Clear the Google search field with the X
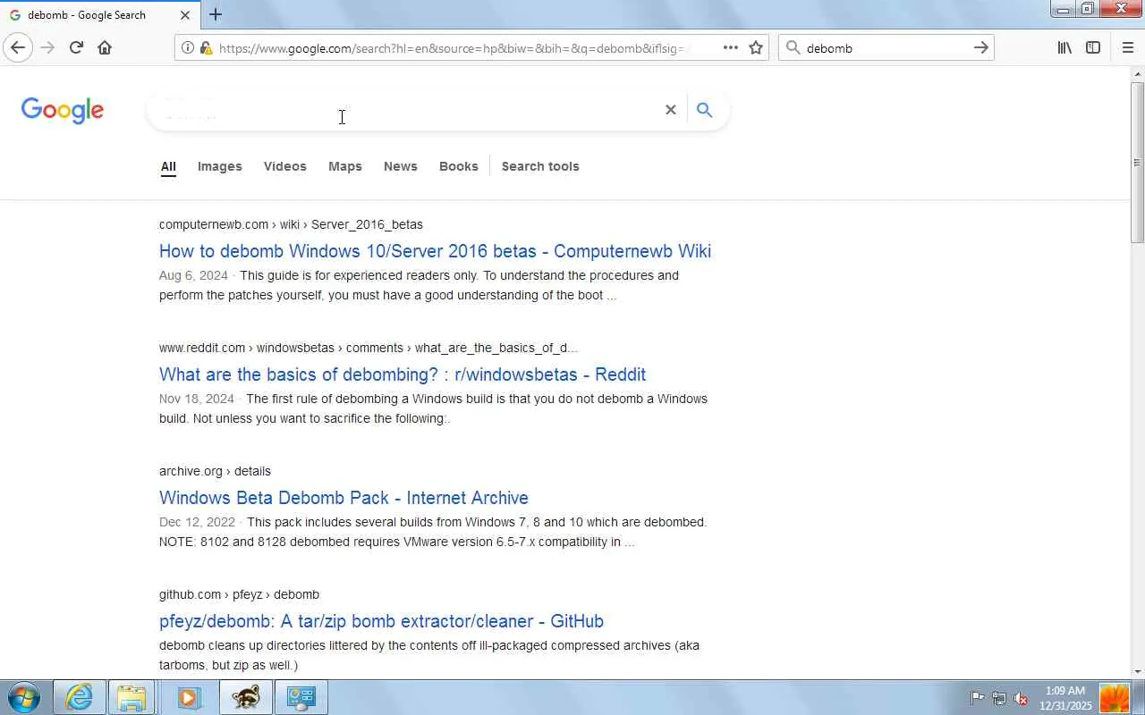Screen dimensions: 1145x715 tap(670, 110)
